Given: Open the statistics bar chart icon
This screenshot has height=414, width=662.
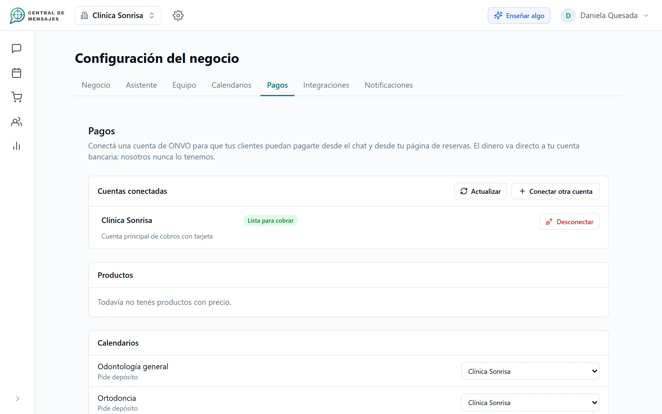Looking at the screenshot, I should [17, 146].
